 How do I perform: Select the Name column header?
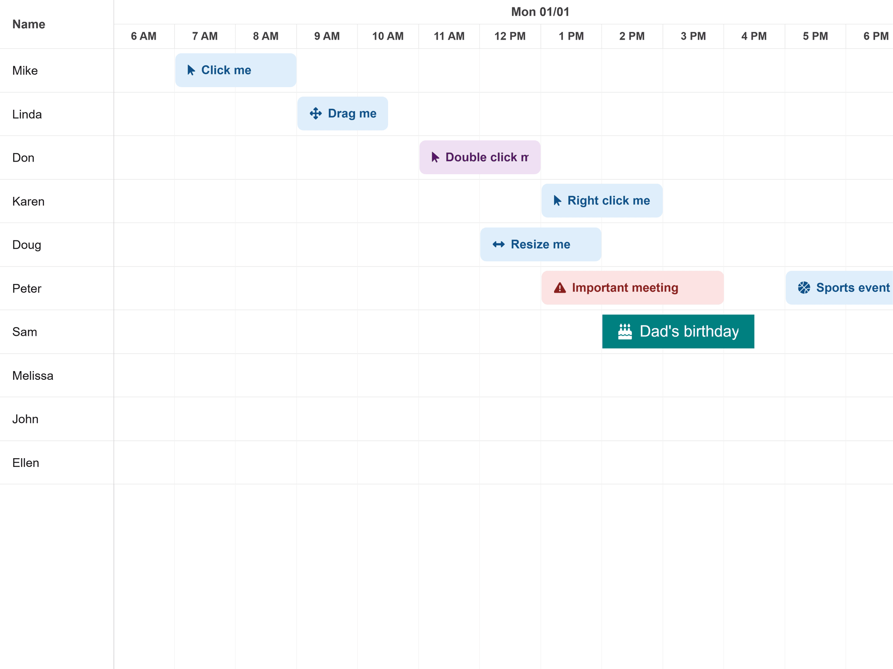point(28,24)
